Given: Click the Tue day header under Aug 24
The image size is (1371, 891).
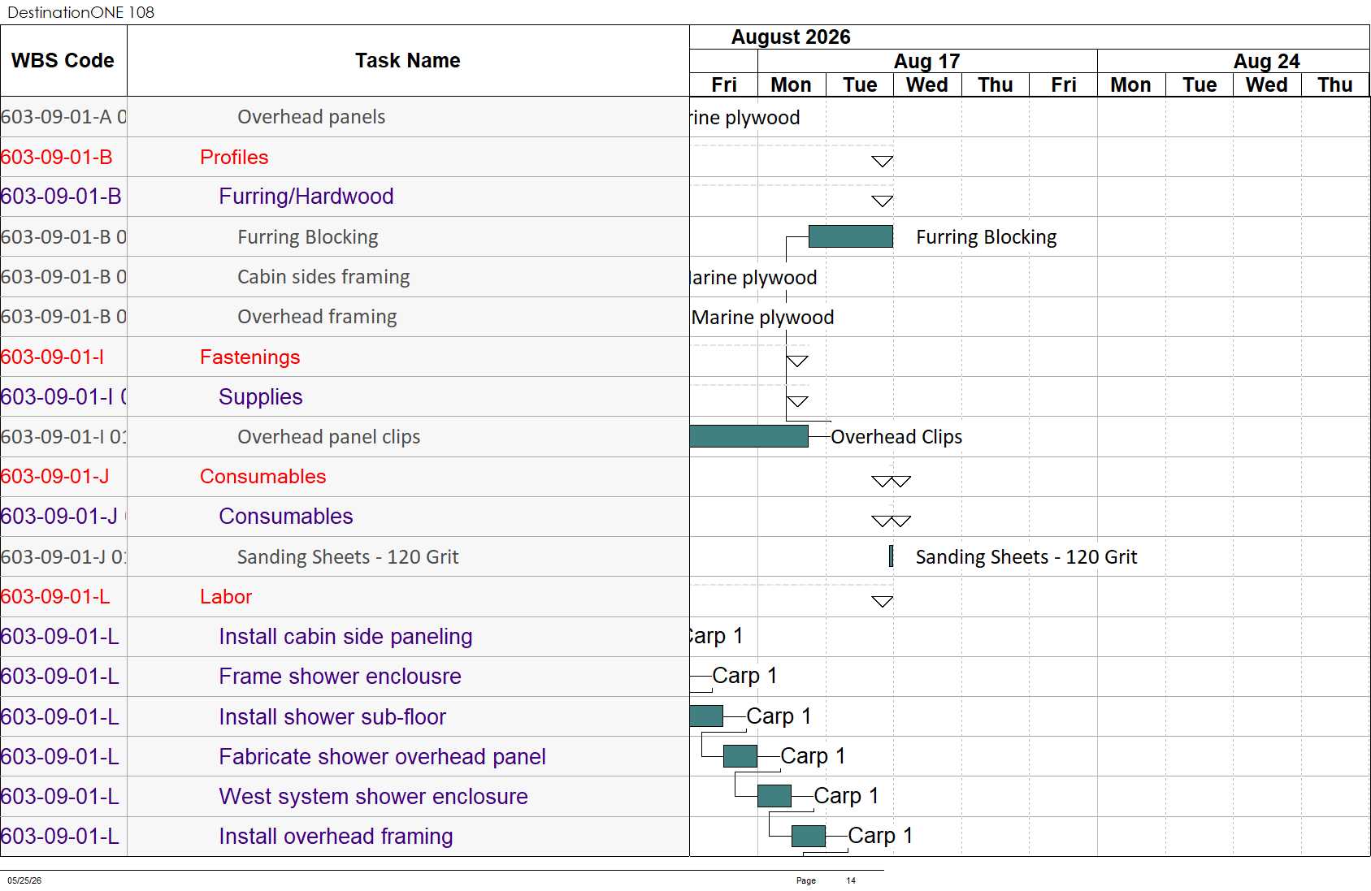Looking at the screenshot, I should pos(1200,85).
